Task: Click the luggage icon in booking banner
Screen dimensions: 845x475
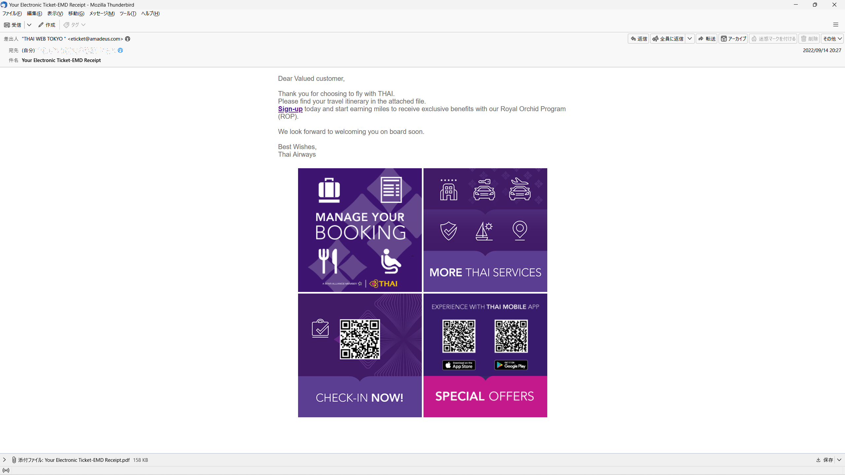Action: pos(329,190)
